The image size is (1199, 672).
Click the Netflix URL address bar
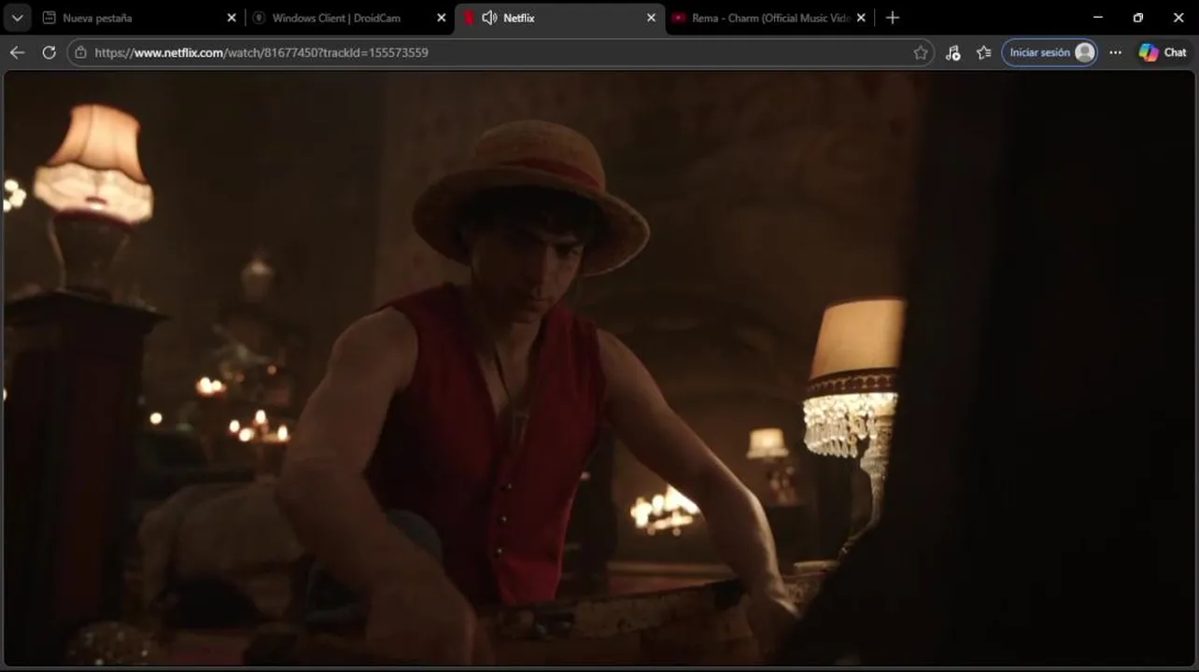[501, 52]
